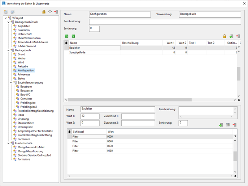Click the Zusatztext 2 input field
The image size is (248, 186).
point(138,123)
